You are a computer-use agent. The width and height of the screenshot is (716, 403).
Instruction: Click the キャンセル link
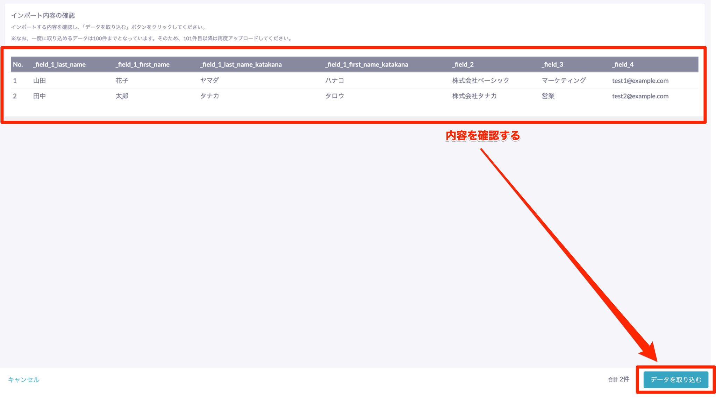coord(24,380)
